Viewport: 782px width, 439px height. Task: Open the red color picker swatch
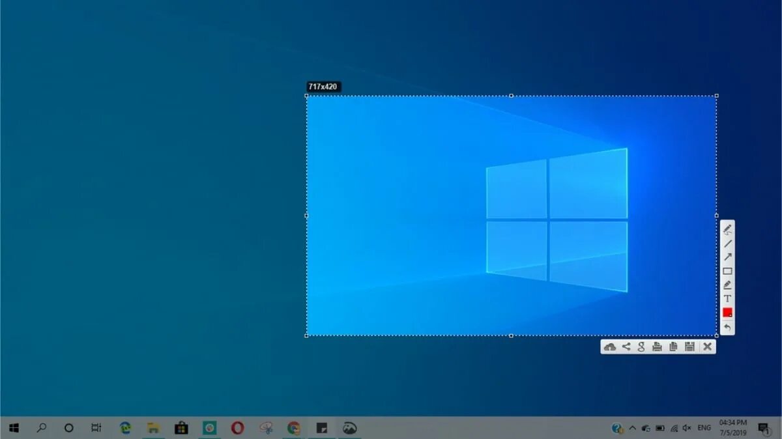(727, 313)
